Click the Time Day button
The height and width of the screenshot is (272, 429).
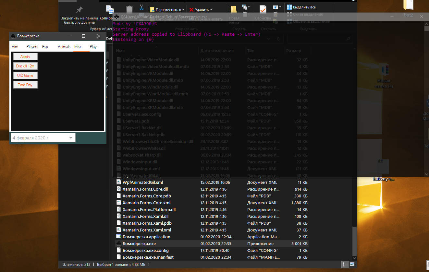click(x=25, y=85)
